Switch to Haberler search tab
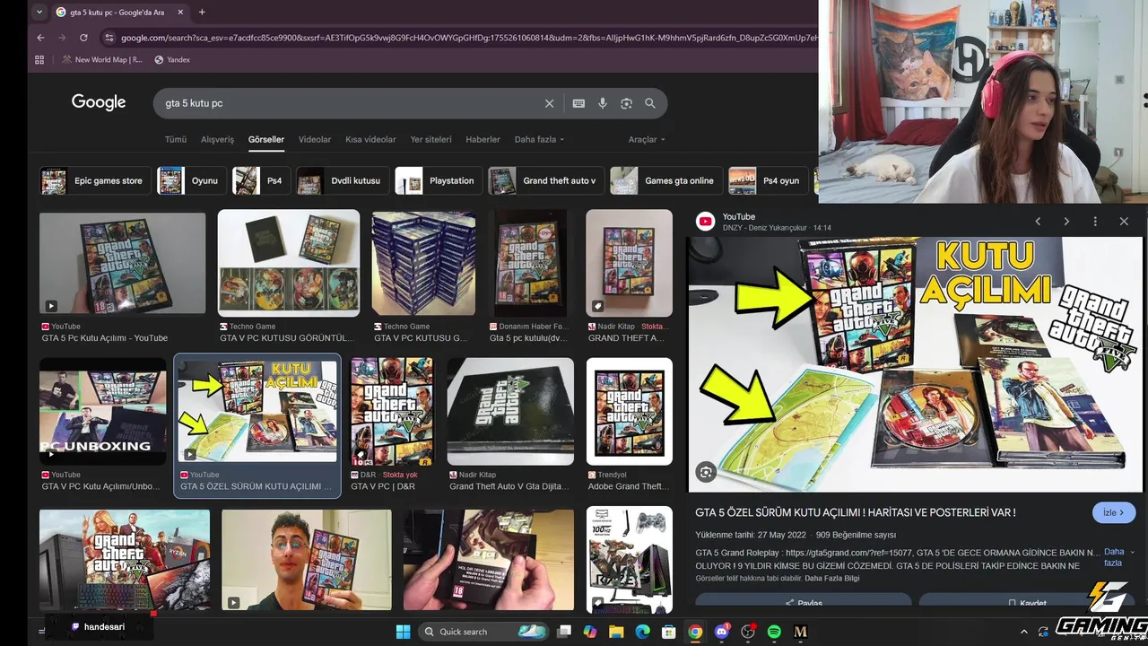The image size is (1148, 646). coord(483,140)
